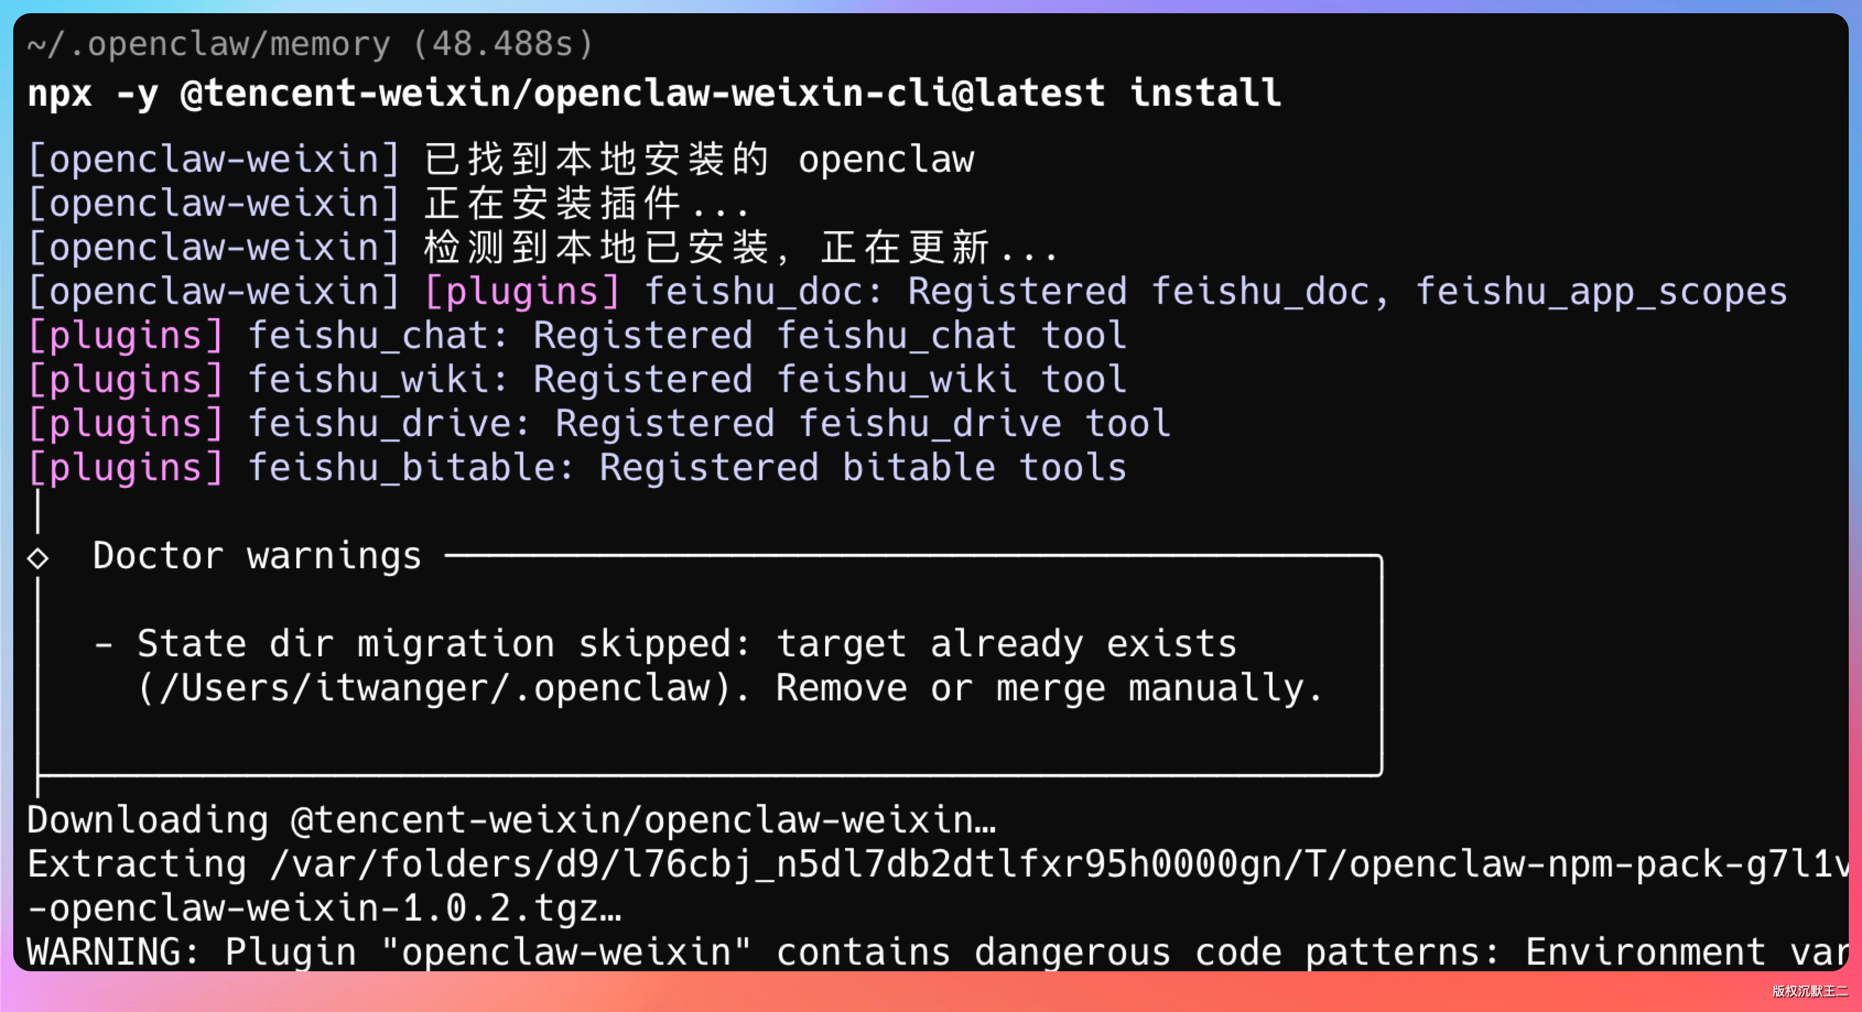Click the feishu_app_scopes text
Viewport: 1862px width, 1012px height.
[x=1600, y=292]
